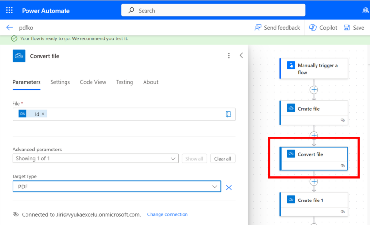
Task: Switch to the Testing tab
Action: pyautogui.click(x=124, y=82)
